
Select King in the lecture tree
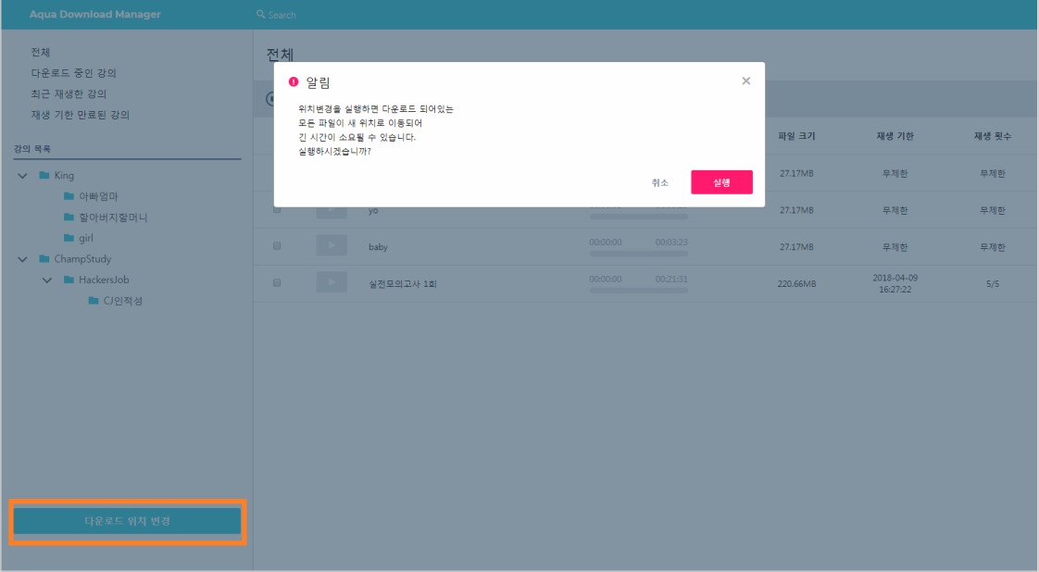(64, 176)
